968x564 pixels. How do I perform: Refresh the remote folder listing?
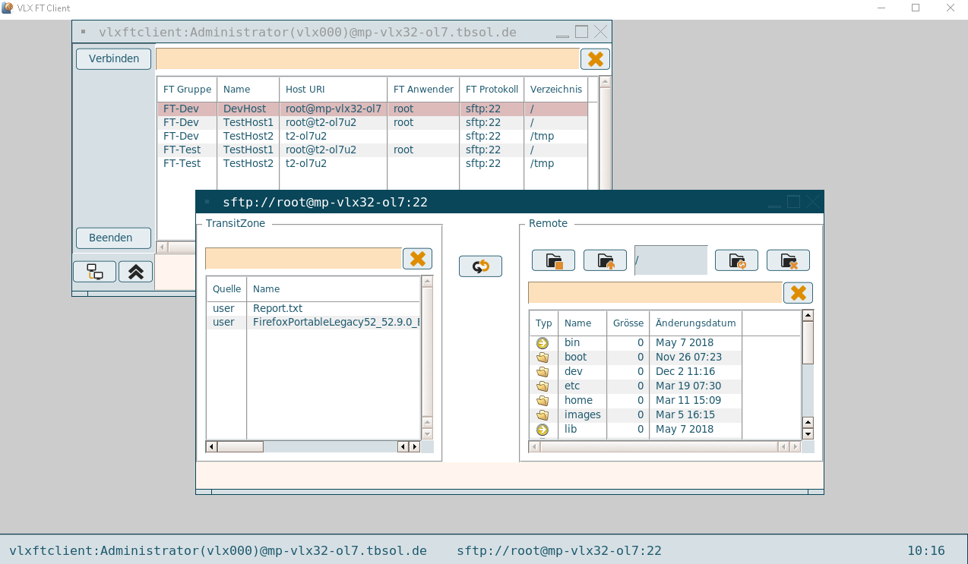pyautogui.click(x=736, y=260)
